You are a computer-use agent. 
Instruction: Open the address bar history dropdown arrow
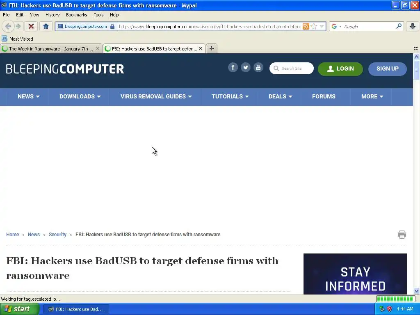click(322, 26)
